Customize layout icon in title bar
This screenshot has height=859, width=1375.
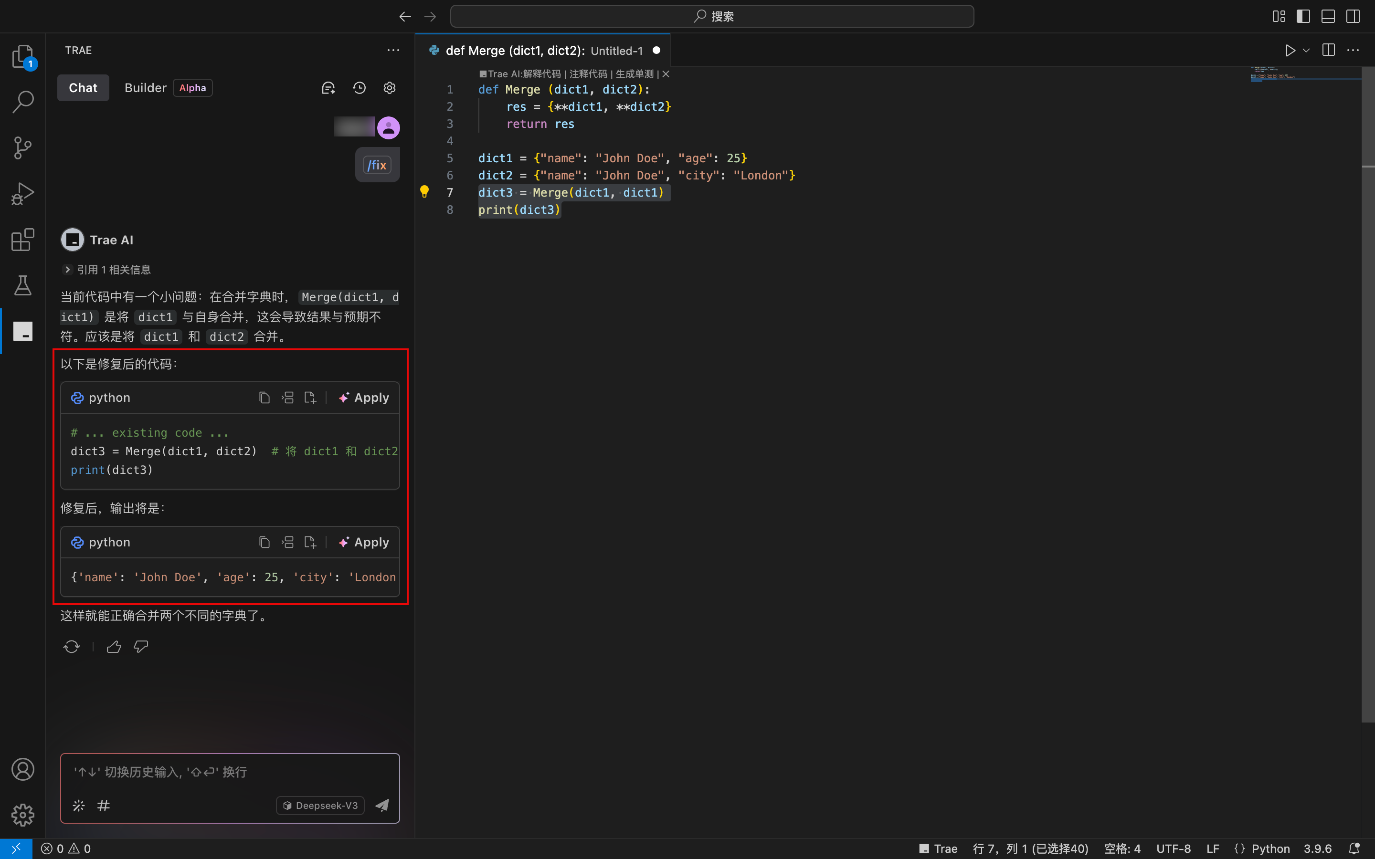click(x=1279, y=17)
